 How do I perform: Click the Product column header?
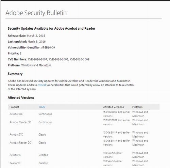tap(14, 107)
